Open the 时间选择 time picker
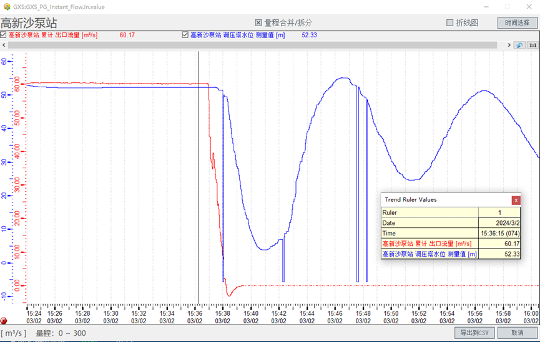 pyautogui.click(x=517, y=23)
